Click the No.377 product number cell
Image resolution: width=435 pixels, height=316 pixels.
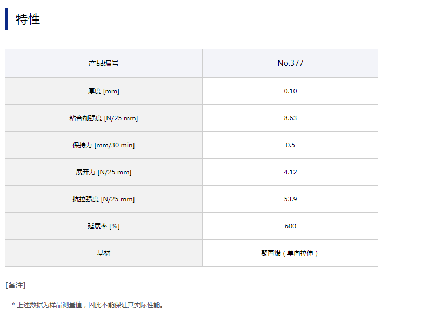point(290,63)
